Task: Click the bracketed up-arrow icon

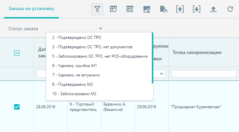Action: [x=180, y=9]
